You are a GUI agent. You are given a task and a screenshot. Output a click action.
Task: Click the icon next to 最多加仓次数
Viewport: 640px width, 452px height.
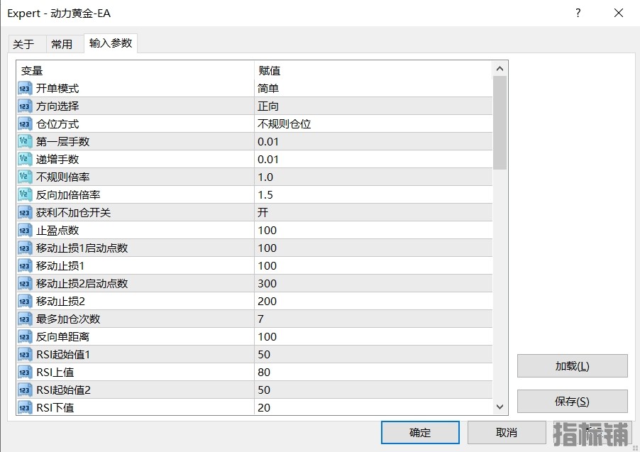point(25,319)
